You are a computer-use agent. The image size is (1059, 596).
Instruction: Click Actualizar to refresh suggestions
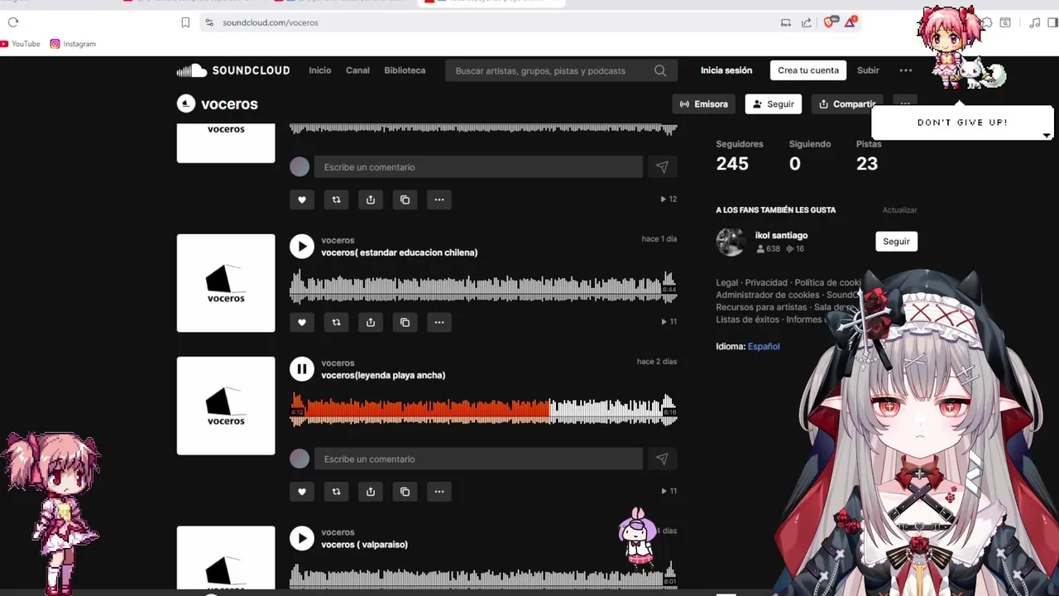(x=899, y=210)
